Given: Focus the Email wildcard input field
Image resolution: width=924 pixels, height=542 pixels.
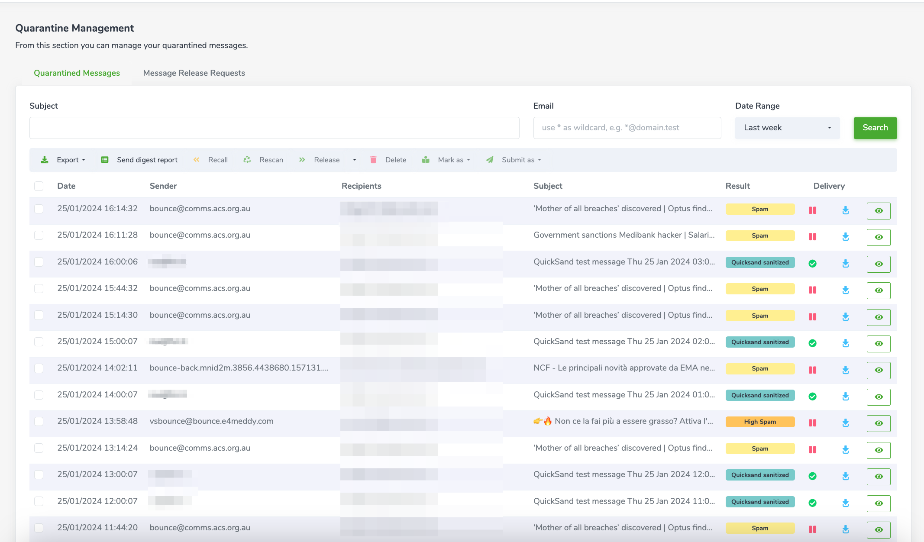Looking at the screenshot, I should point(627,128).
